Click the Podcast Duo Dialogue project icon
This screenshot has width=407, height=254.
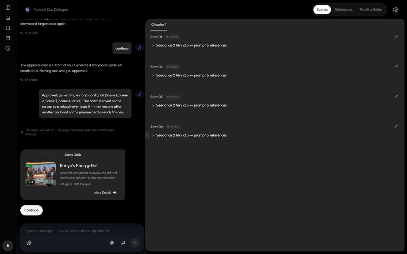pos(28,10)
